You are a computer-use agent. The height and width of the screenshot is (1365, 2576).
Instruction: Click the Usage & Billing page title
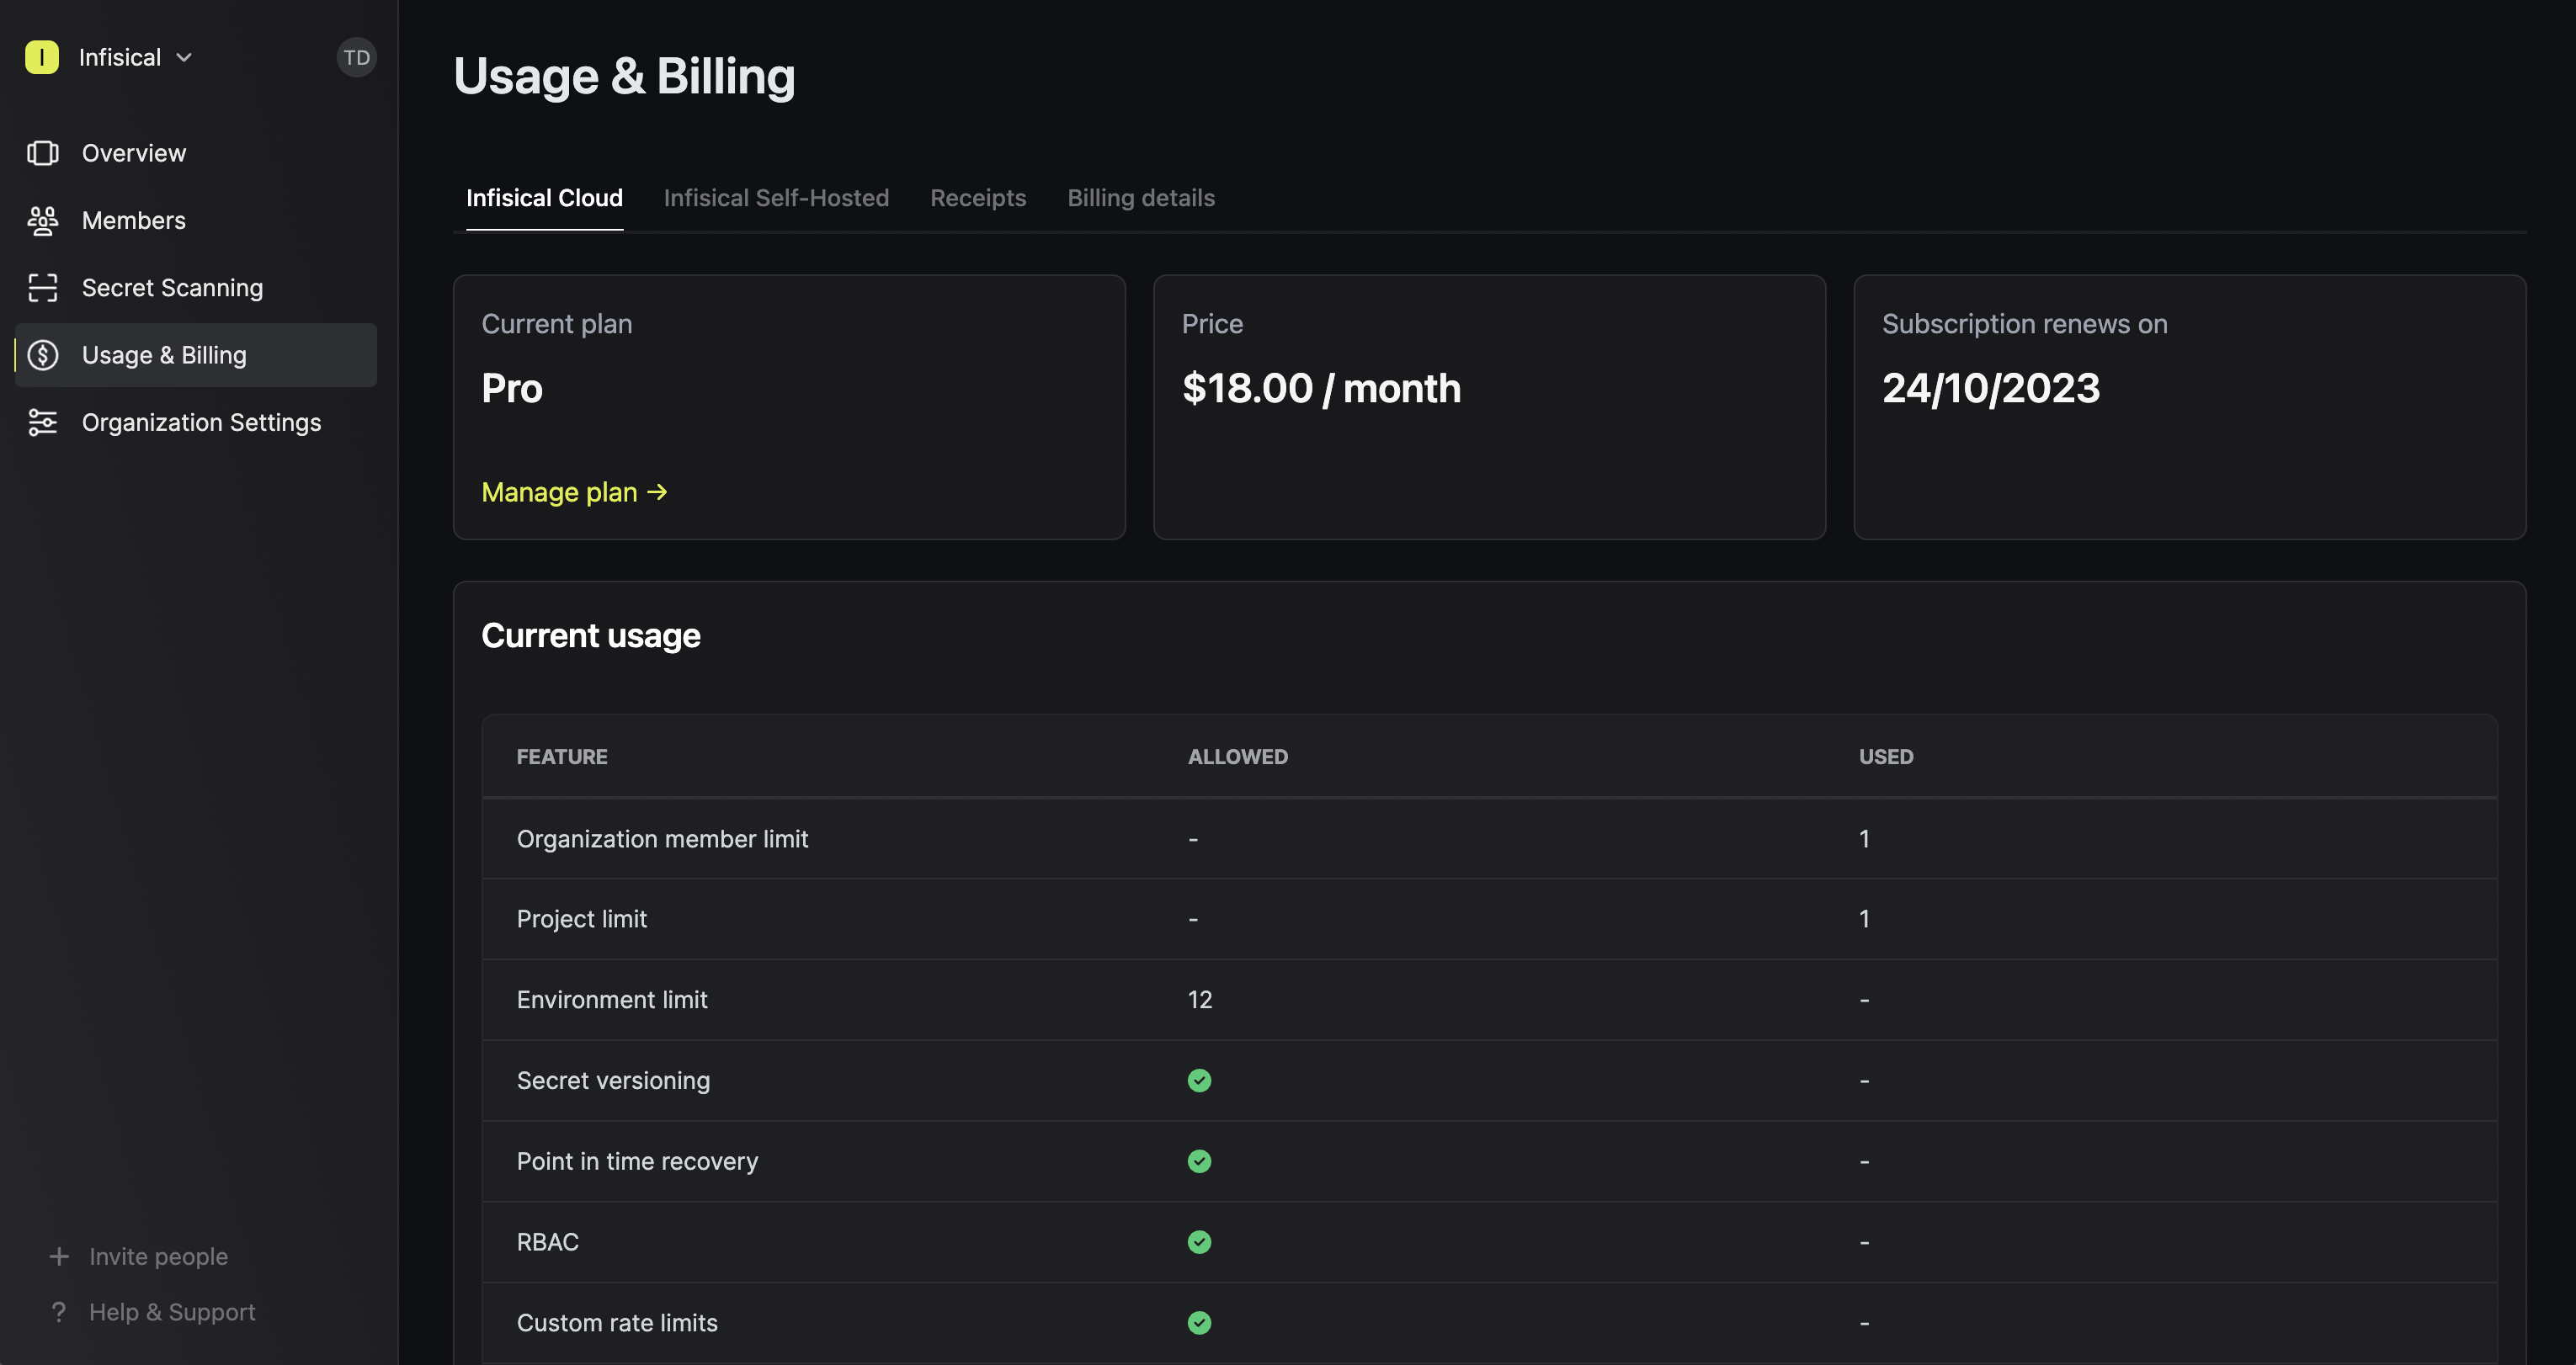624,76
